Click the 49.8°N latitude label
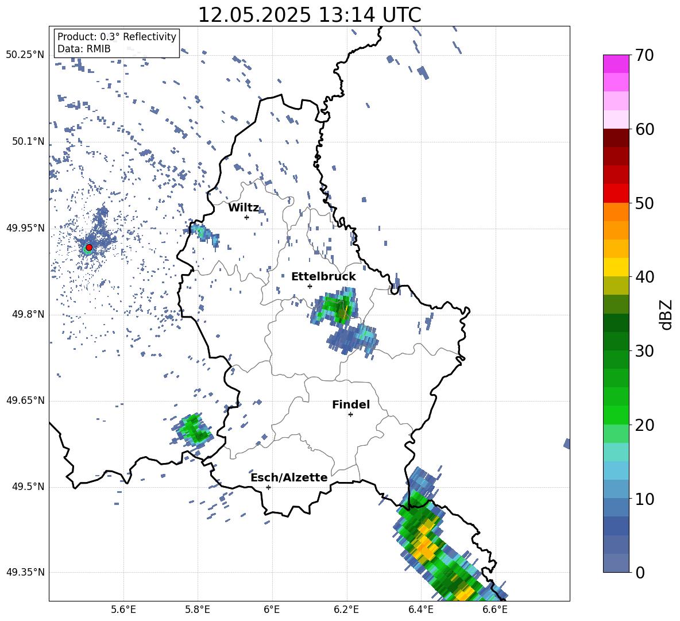 tap(29, 314)
